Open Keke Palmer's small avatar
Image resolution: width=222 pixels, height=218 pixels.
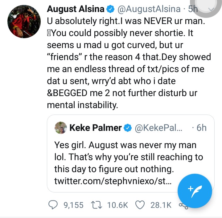pyautogui.click(x=60, y=127)
